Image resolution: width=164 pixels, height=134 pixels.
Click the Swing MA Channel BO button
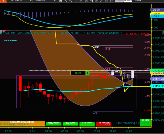click(22, 124)
